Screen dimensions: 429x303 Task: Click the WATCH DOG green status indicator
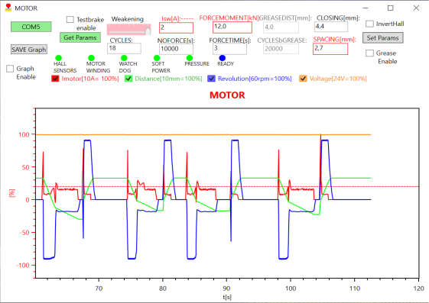[124, 58]
